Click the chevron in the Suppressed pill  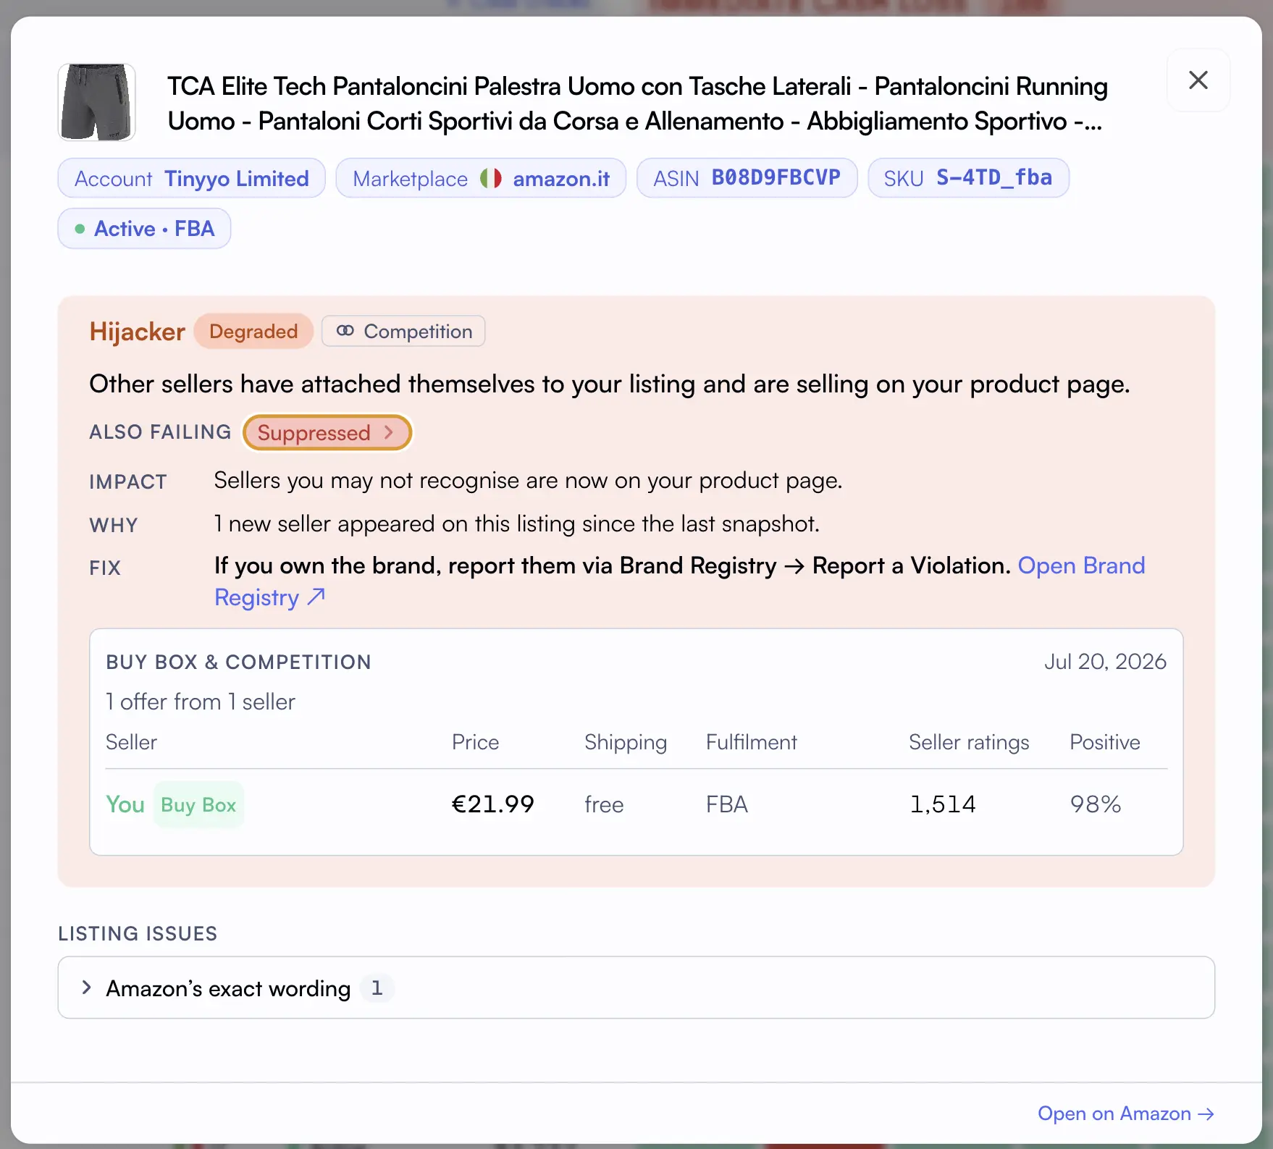click(389, 432)
